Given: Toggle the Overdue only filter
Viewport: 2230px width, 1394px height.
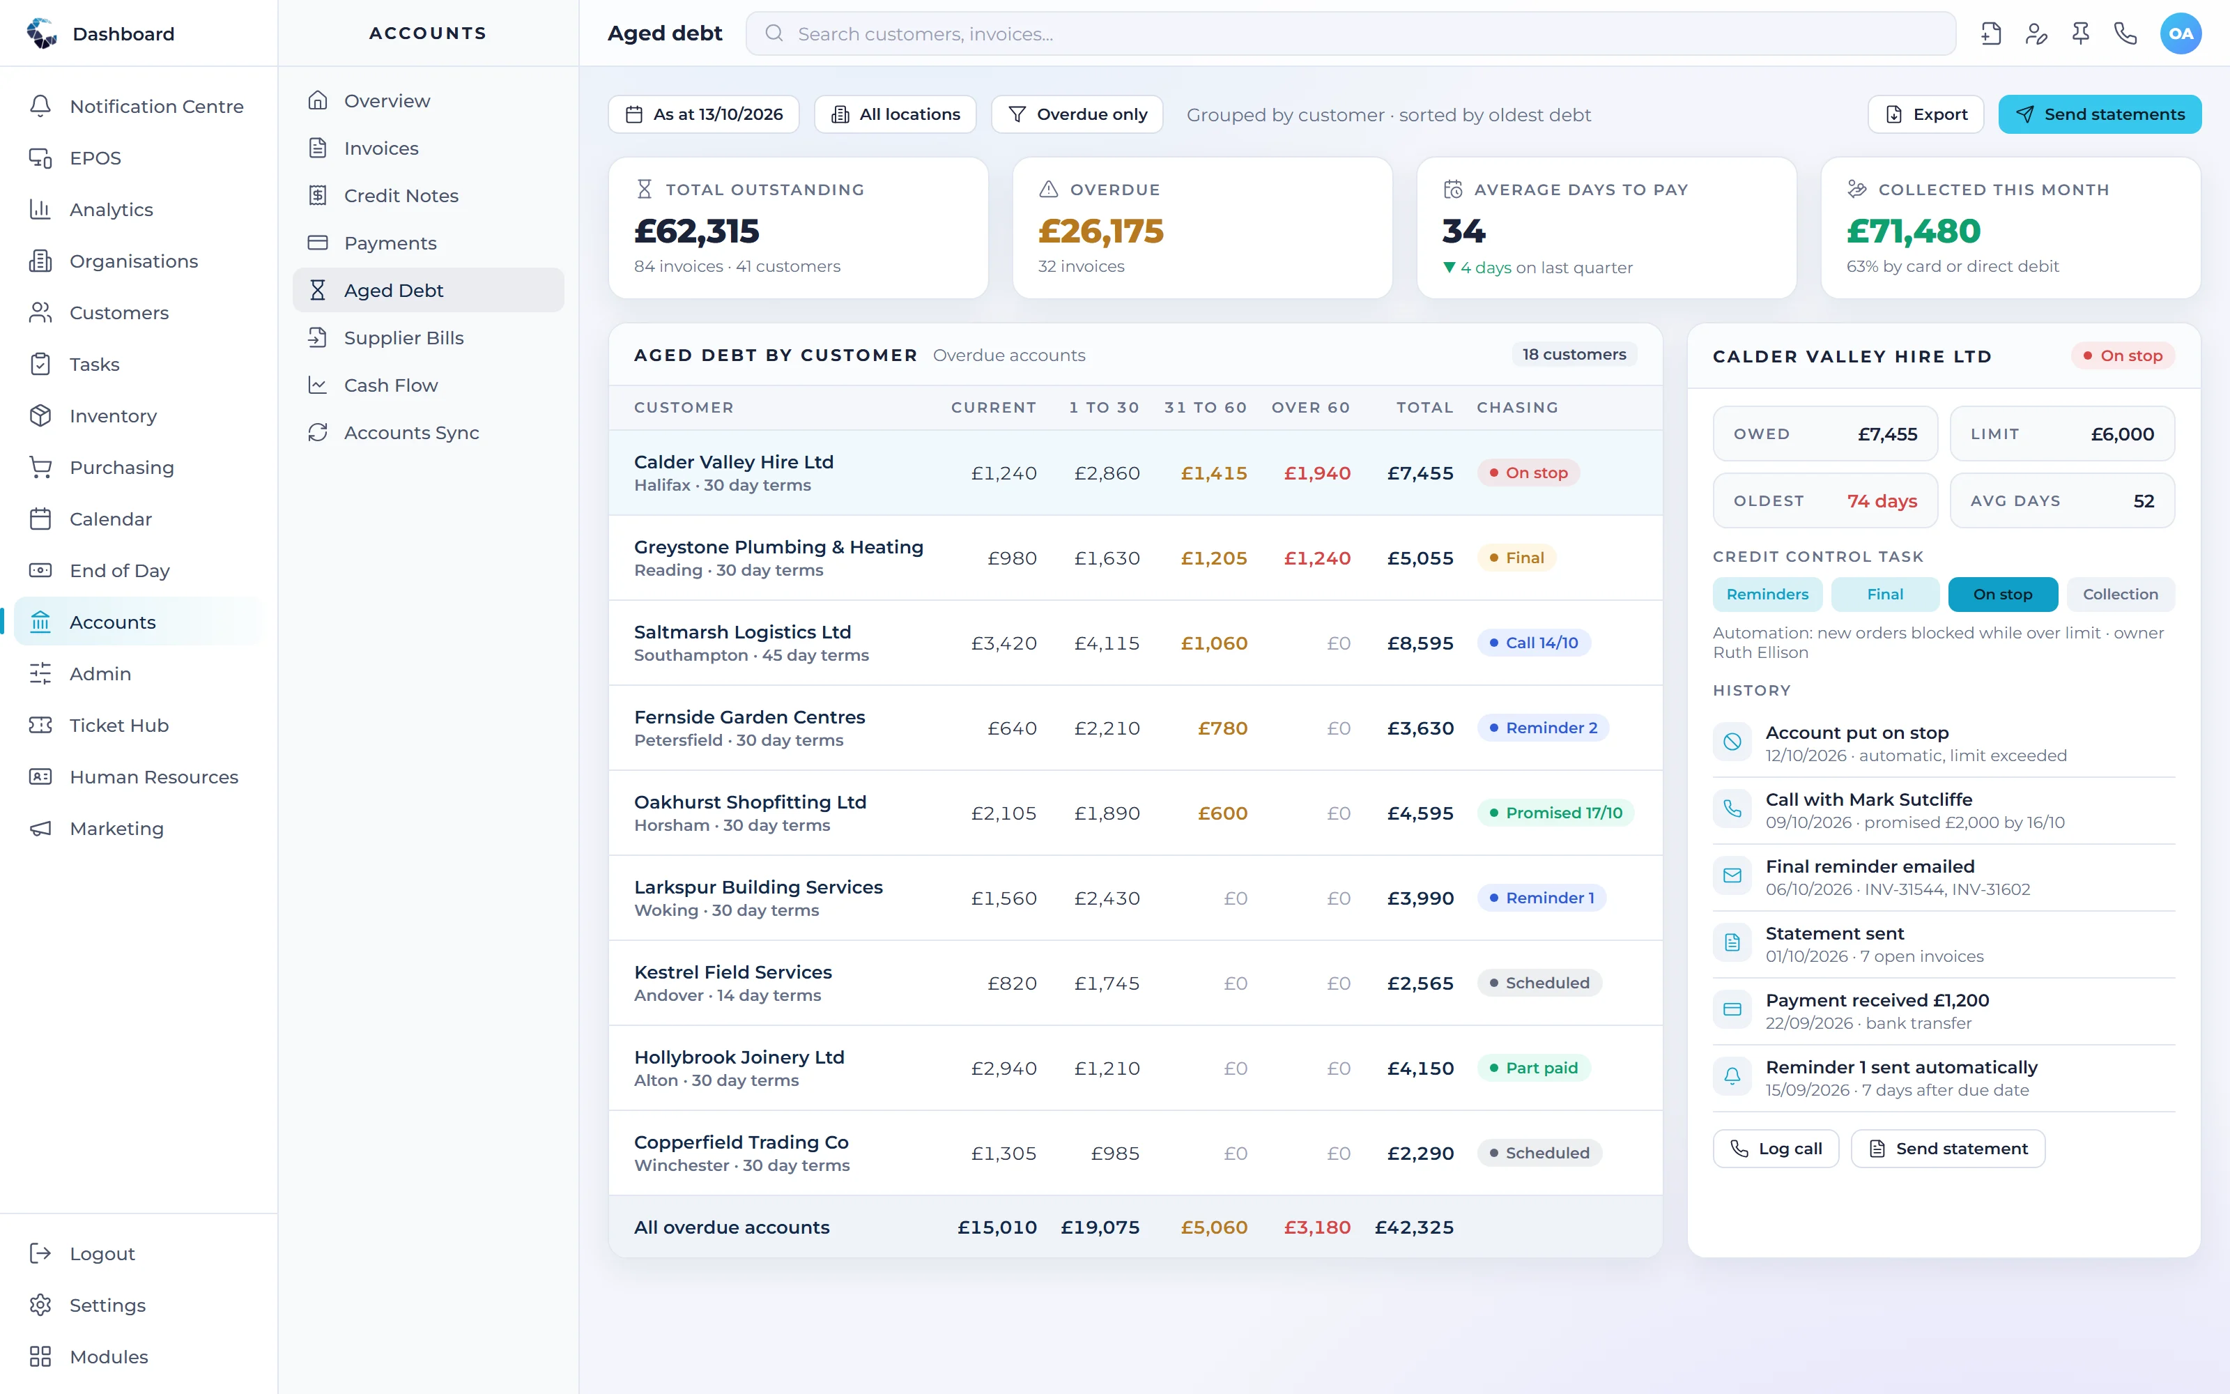Looking at the screenshot, I should 1076,114.
